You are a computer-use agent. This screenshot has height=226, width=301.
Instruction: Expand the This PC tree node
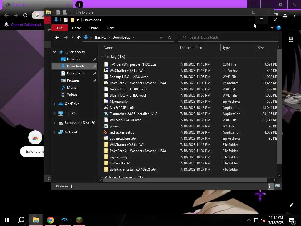(54, 113)
